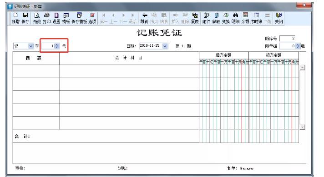Viewport: 324px width, 177px height.
Task: Click the first row 摘要 cell
Action: coord(36,71)
